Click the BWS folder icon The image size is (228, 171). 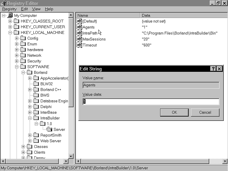click(x=36, y=95)
